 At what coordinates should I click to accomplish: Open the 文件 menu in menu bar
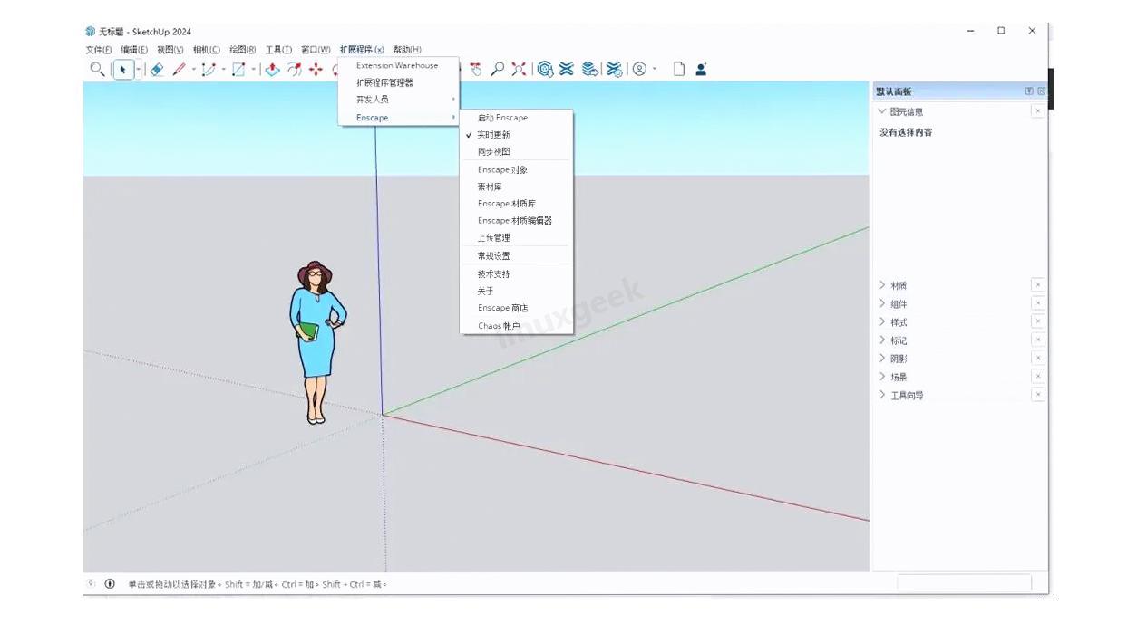coord(98,50)
